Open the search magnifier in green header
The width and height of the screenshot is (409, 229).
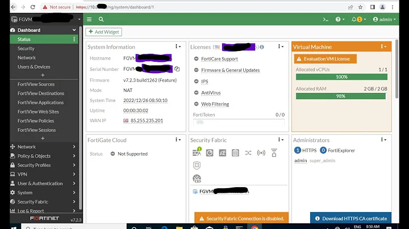[101, 19]
